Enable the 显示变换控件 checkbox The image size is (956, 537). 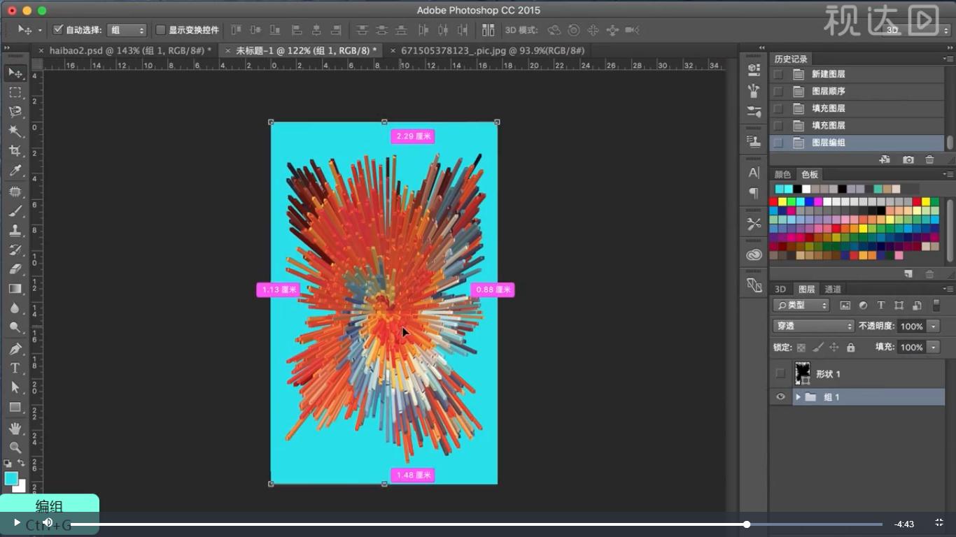click(160, 30)
